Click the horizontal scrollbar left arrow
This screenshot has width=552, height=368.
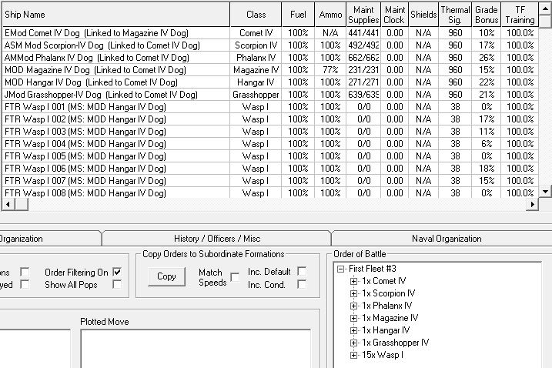tap(8, 204)
